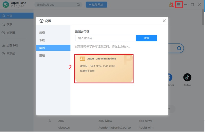Click the 粘贴网址 button

(x=96, y=5)
